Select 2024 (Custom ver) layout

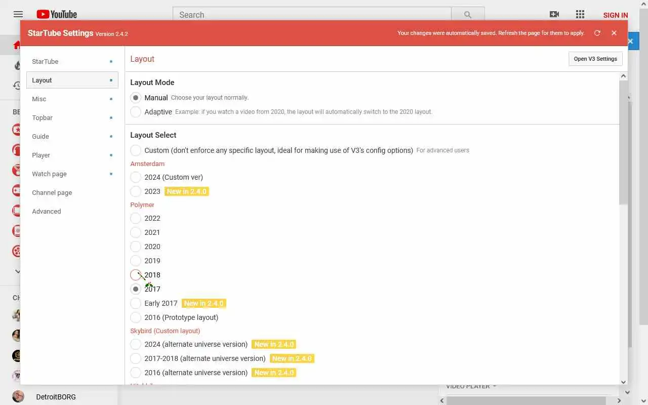pyautogui.click(x=136, y=177)
